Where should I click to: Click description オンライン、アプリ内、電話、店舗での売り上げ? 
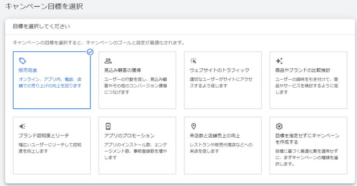coord(50,83)
